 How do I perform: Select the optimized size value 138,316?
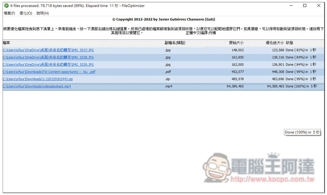tap(278, 57)
